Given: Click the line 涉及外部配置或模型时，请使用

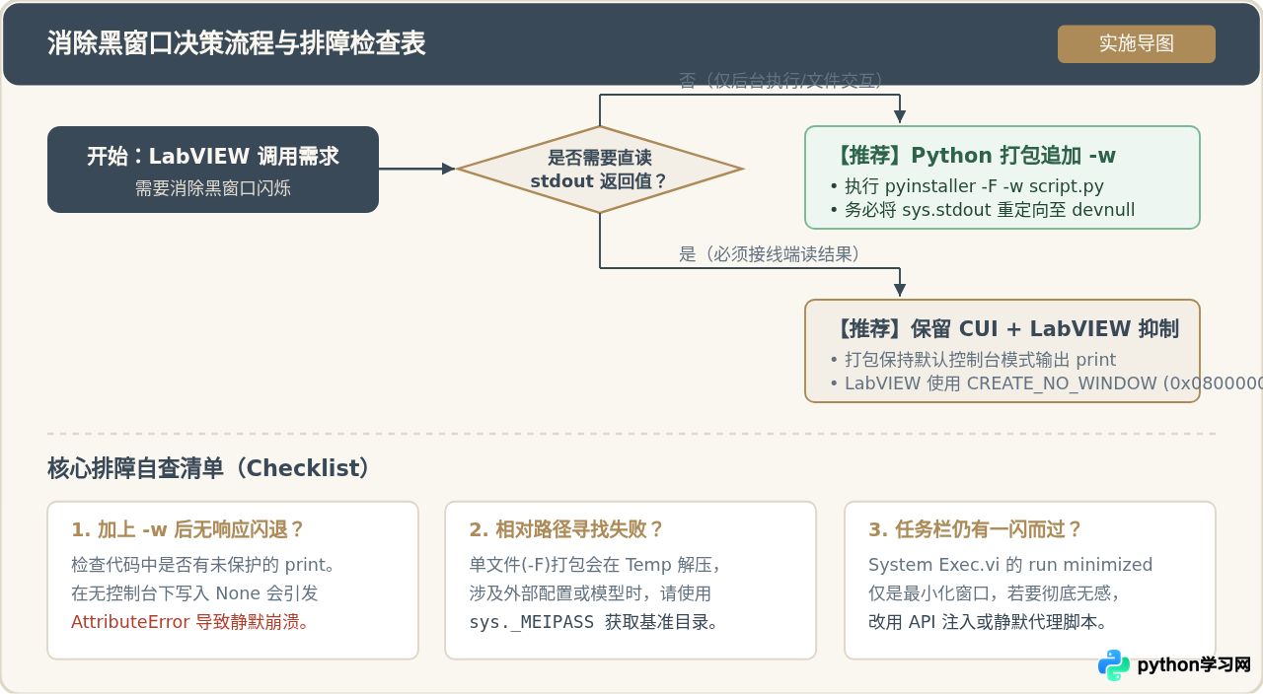Looking at the screenshot, I should (x=590, y=593).
